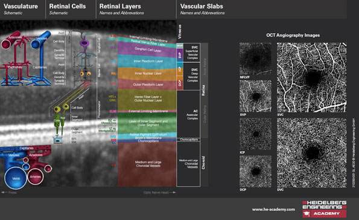Click the Medium and Large Choroidal Vessels slab box
Viewport: 359px width, 220px height.
click(188, 164)
